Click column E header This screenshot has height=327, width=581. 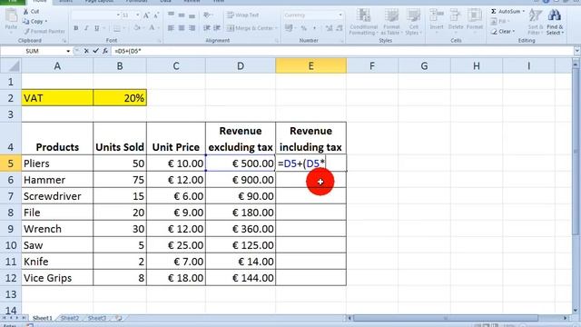310,66
